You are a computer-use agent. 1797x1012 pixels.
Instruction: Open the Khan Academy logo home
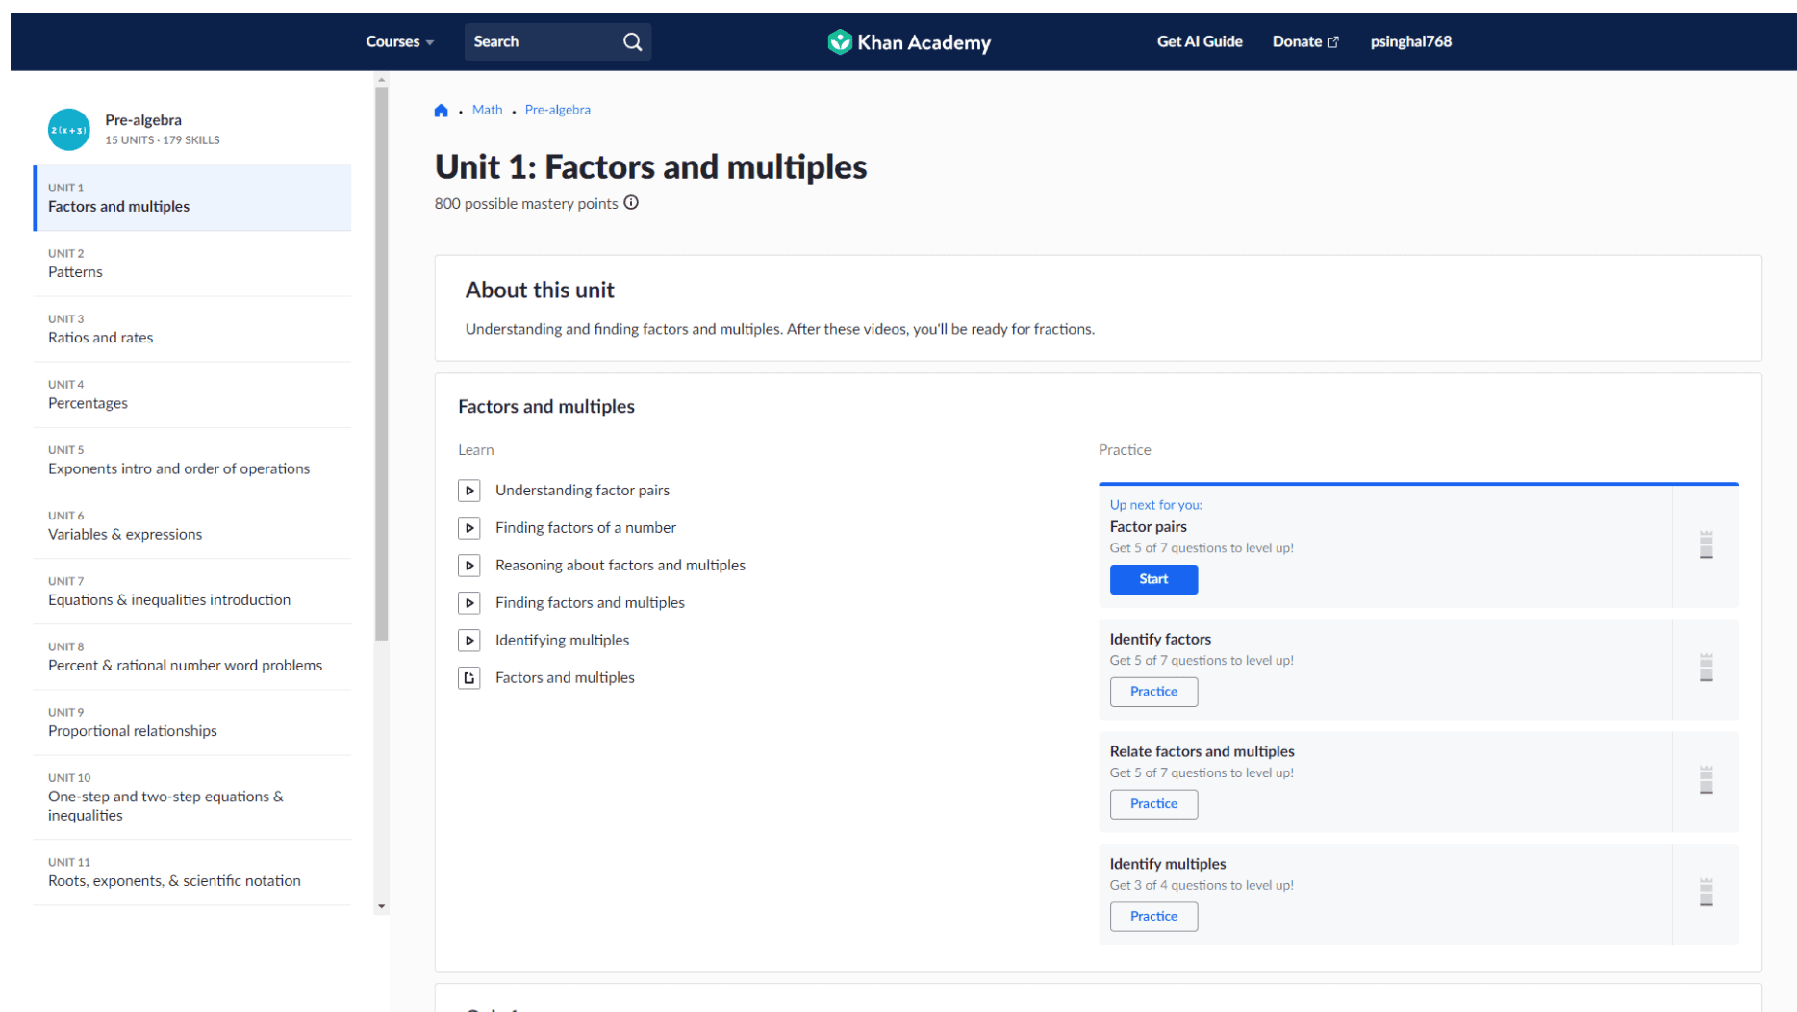(909, 41)
